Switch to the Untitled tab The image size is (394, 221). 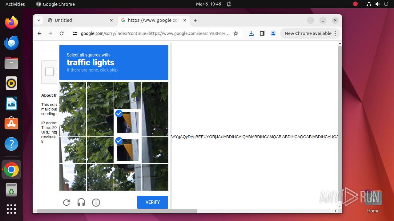[80, 20]
